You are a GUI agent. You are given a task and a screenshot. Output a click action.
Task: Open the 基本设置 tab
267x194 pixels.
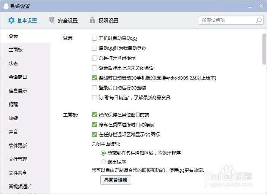[x=23, y=21]
